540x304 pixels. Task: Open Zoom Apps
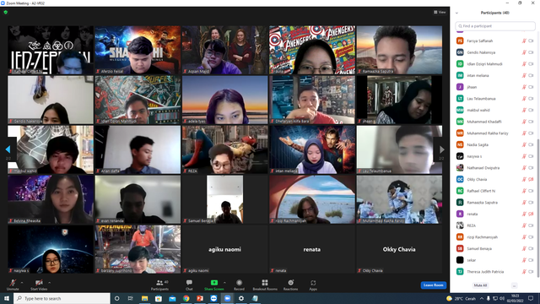coord(313,285)
